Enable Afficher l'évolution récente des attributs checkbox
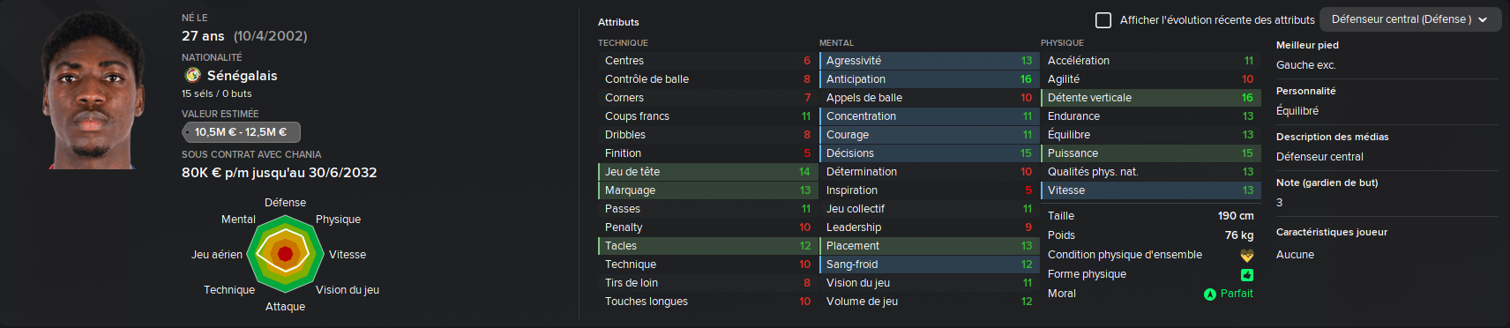This screenshot has height=328, width=1510. tap(1103, 19)
